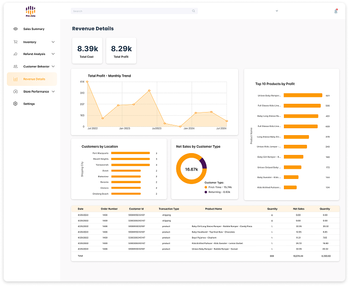Click the Revenue Details chart icon
The image size is (349, 286).
15,79
